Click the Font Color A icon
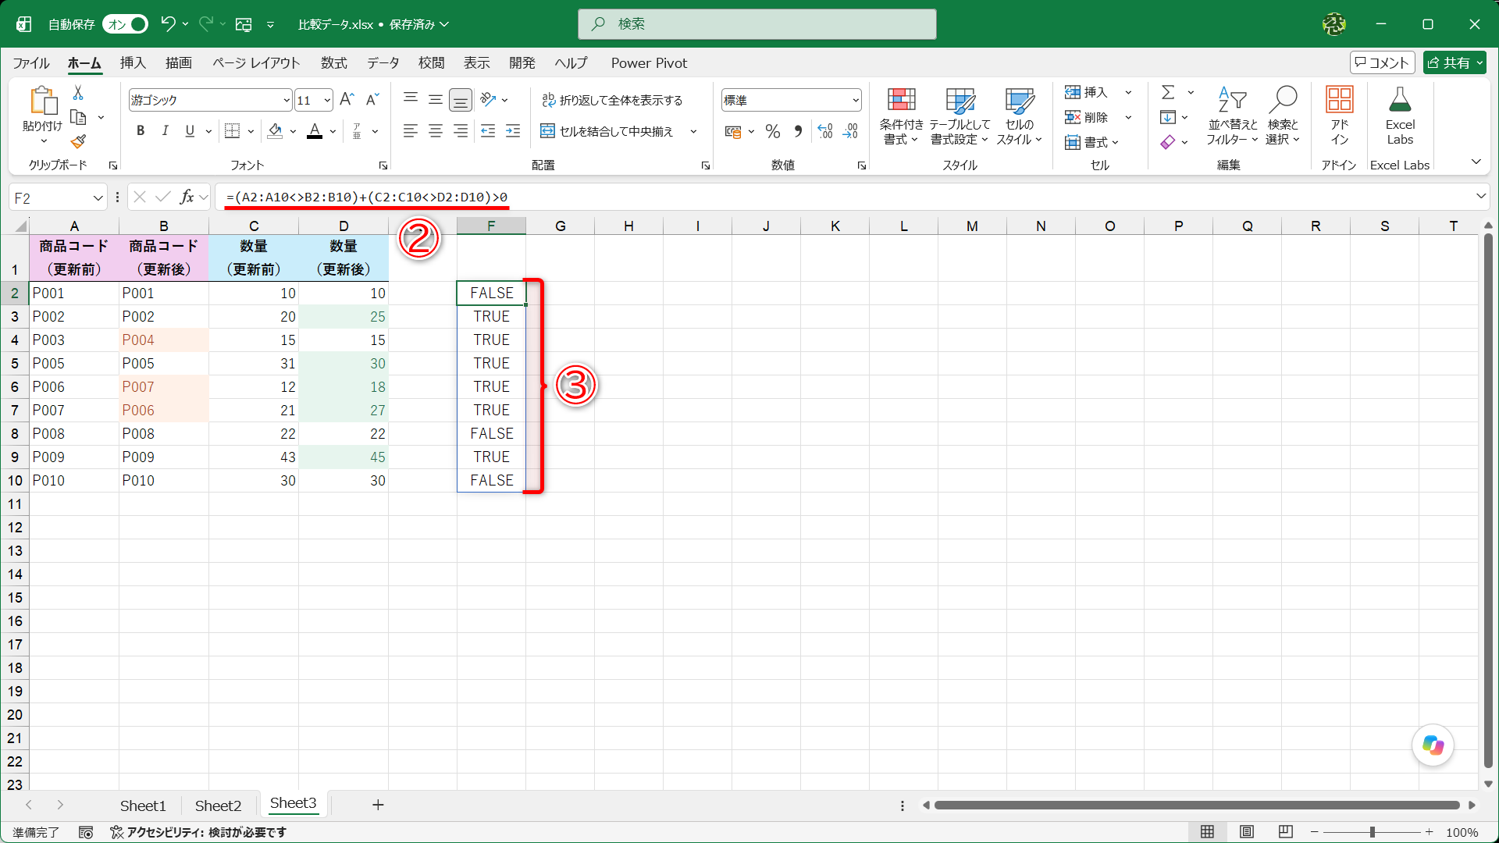 (315, 131)
